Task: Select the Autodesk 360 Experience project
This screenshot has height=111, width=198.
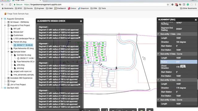Action: (x=21, y=78)
